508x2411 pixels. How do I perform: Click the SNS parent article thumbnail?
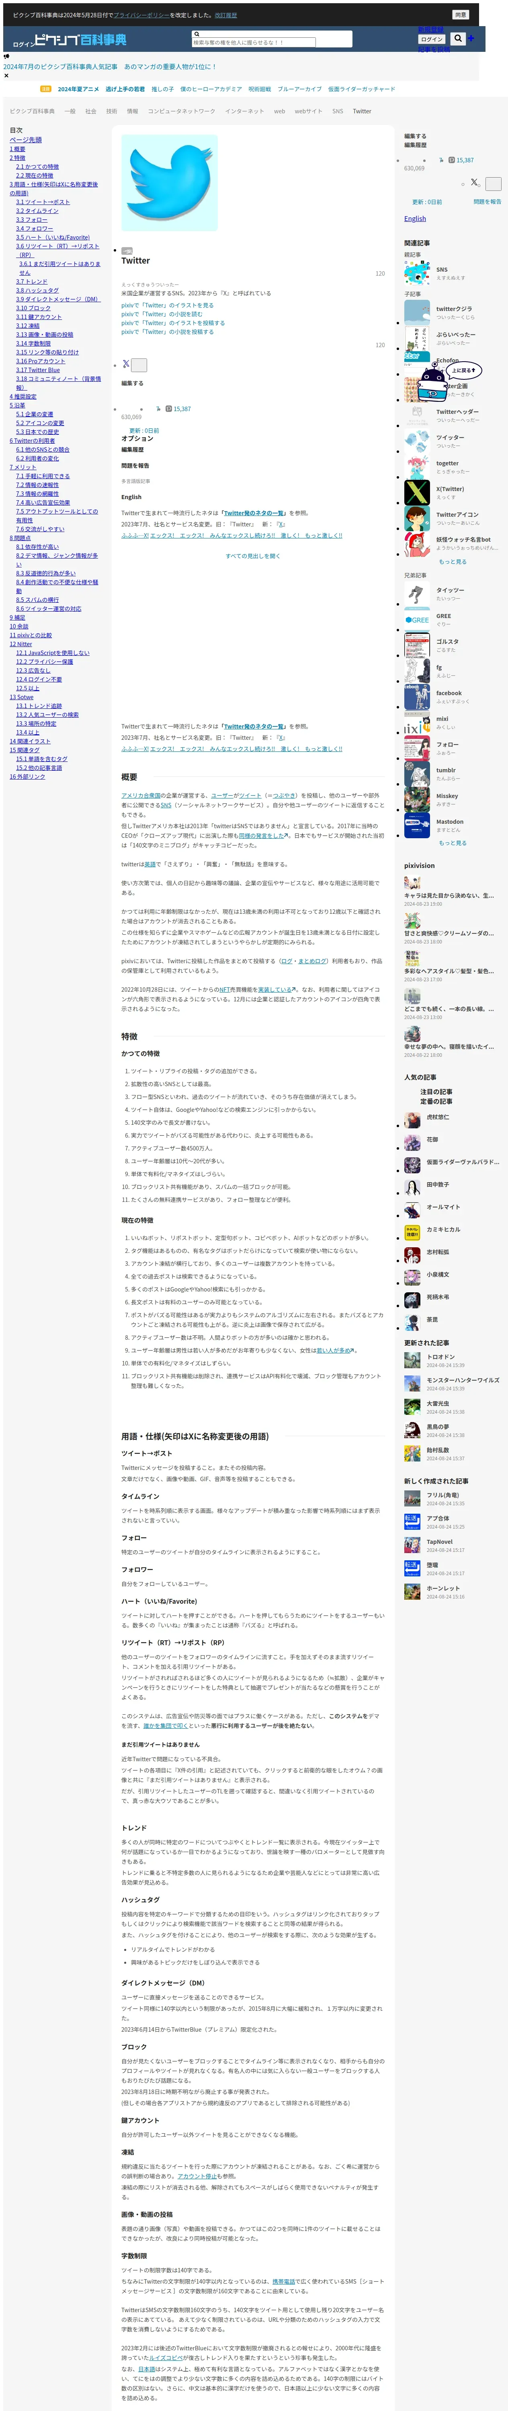[x=416, y=273]
